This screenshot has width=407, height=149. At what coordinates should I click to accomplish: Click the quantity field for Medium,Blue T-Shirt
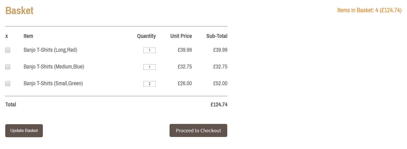[149, 67]
